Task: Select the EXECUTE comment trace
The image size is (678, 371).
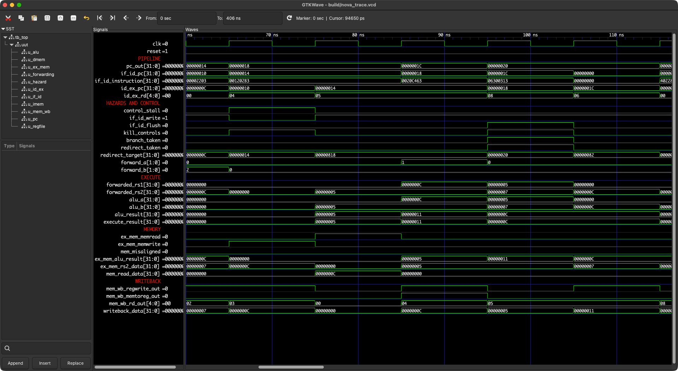Action: click(x=151, y=177)
